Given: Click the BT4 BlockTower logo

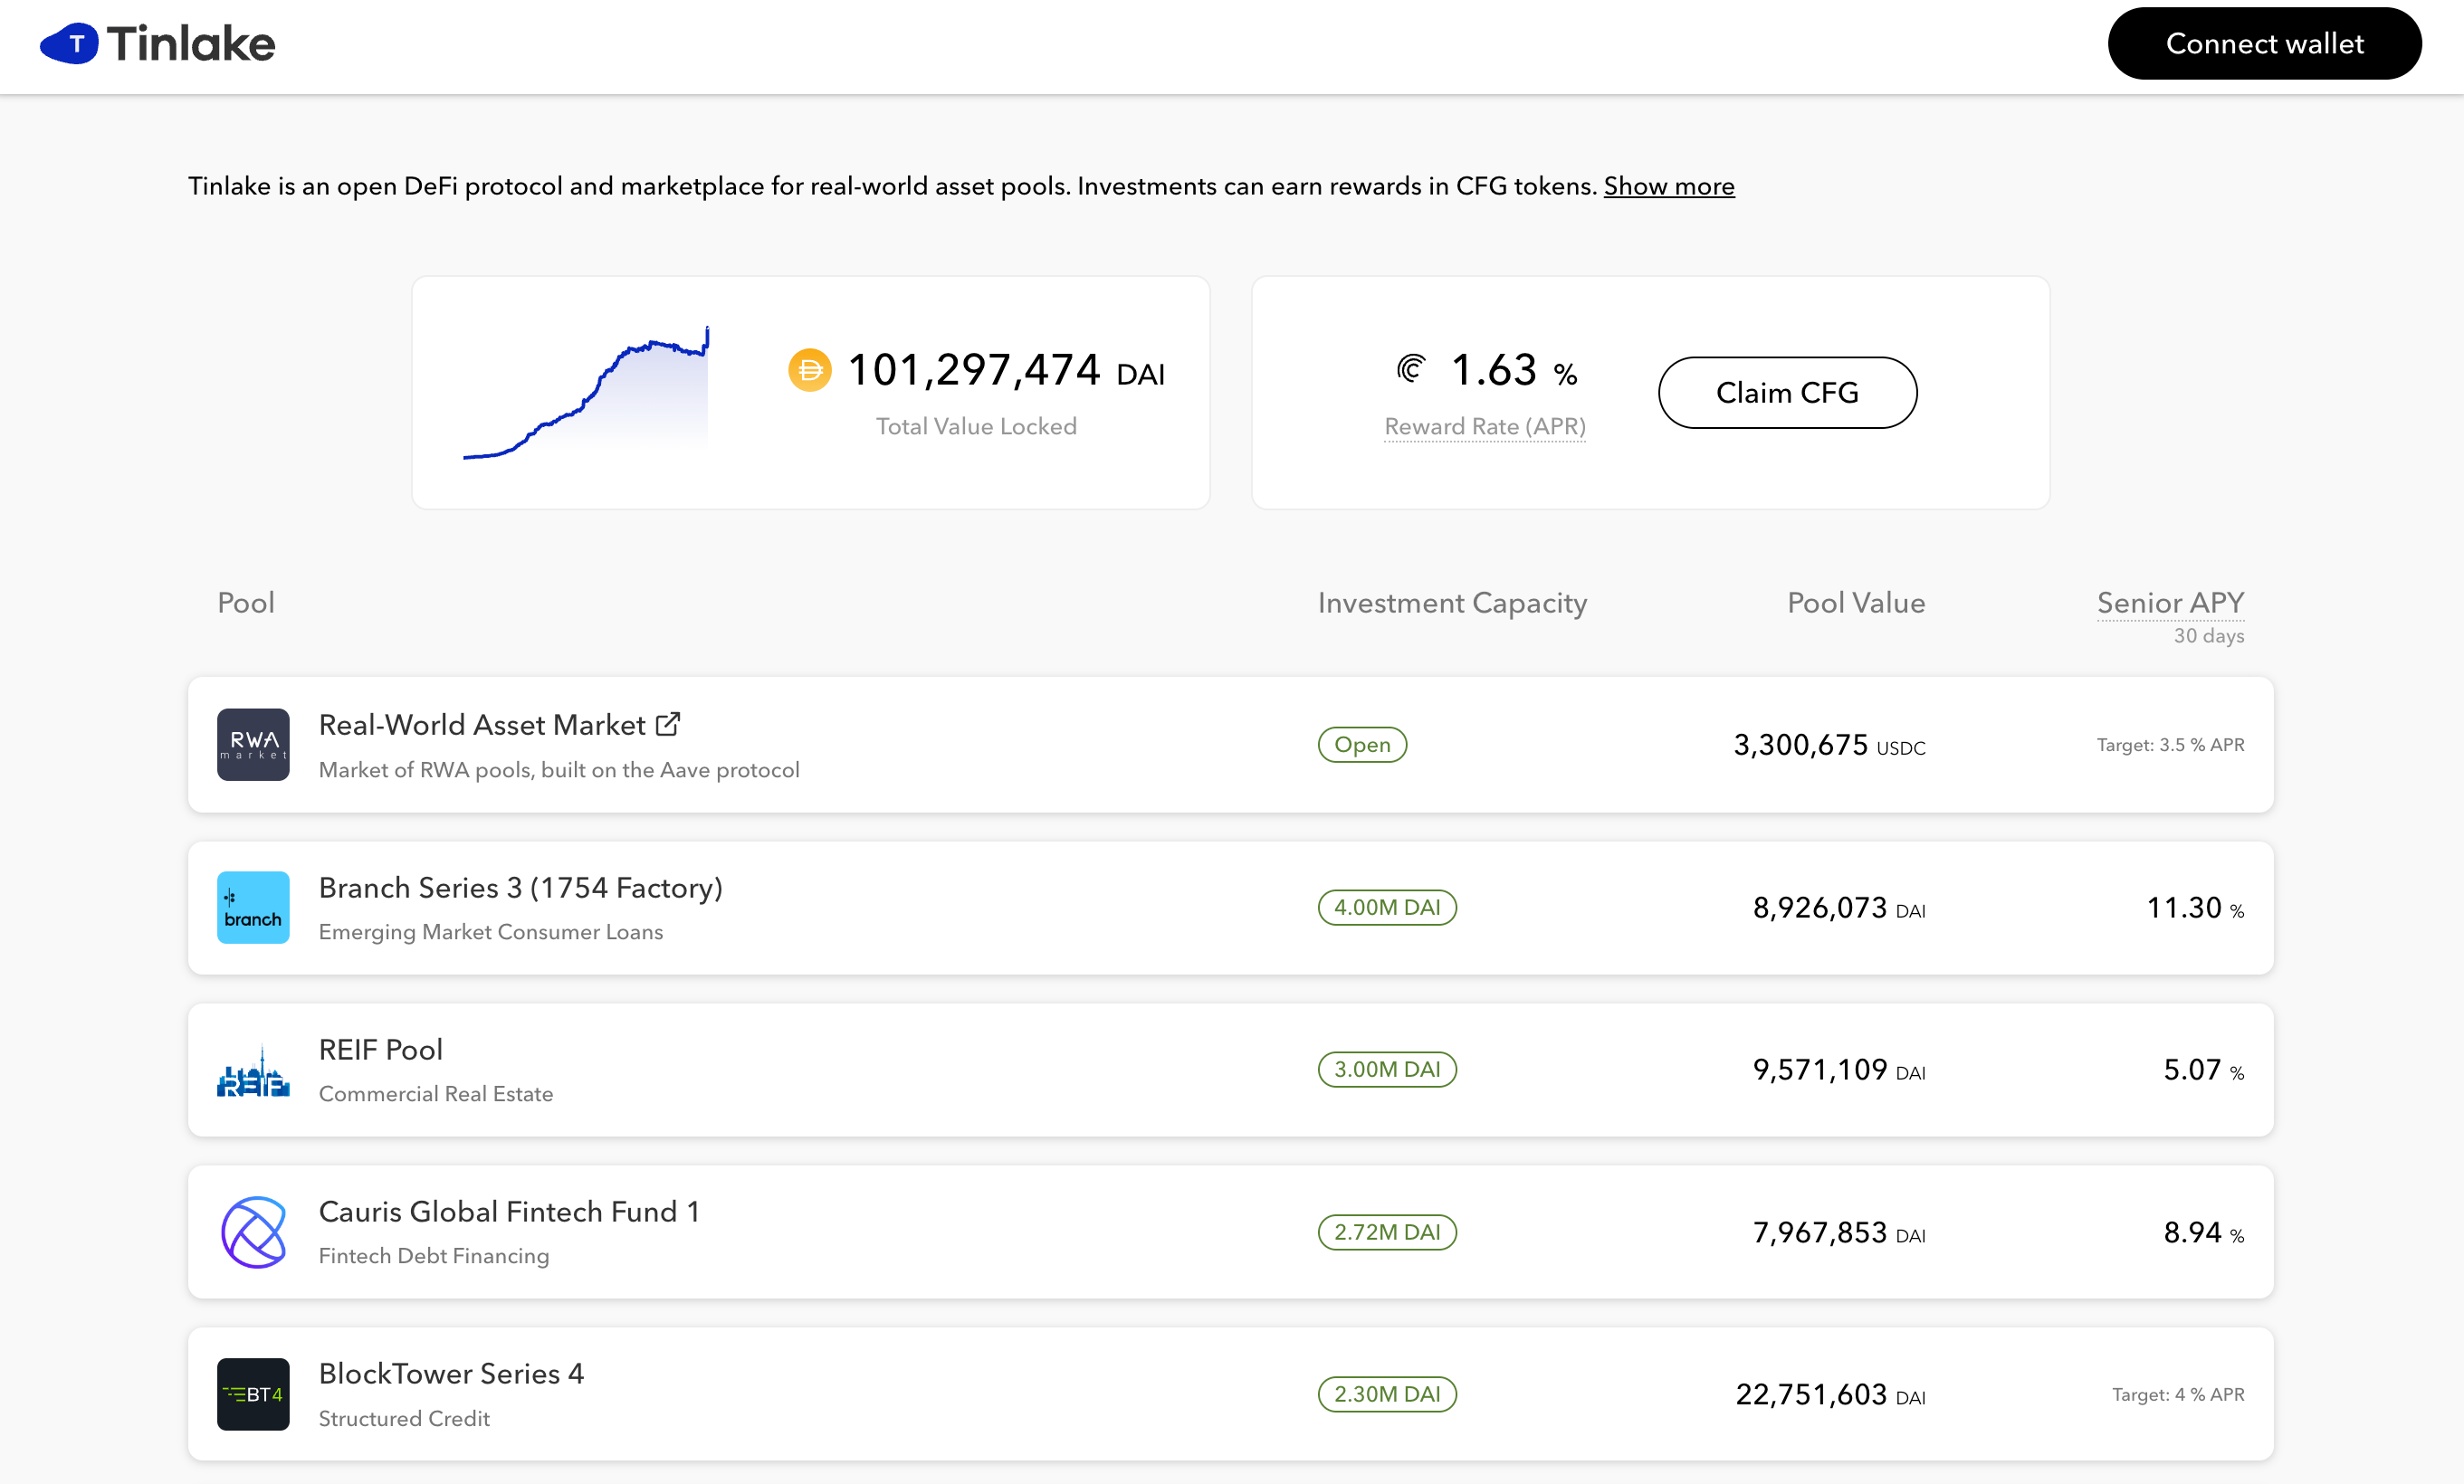Looking at the screenshot, I should 253,1394.
